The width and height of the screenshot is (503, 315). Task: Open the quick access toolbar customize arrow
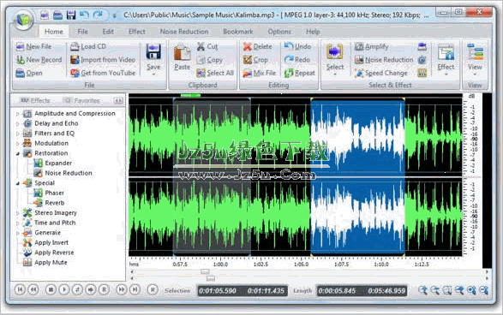(x=115, y=15)
